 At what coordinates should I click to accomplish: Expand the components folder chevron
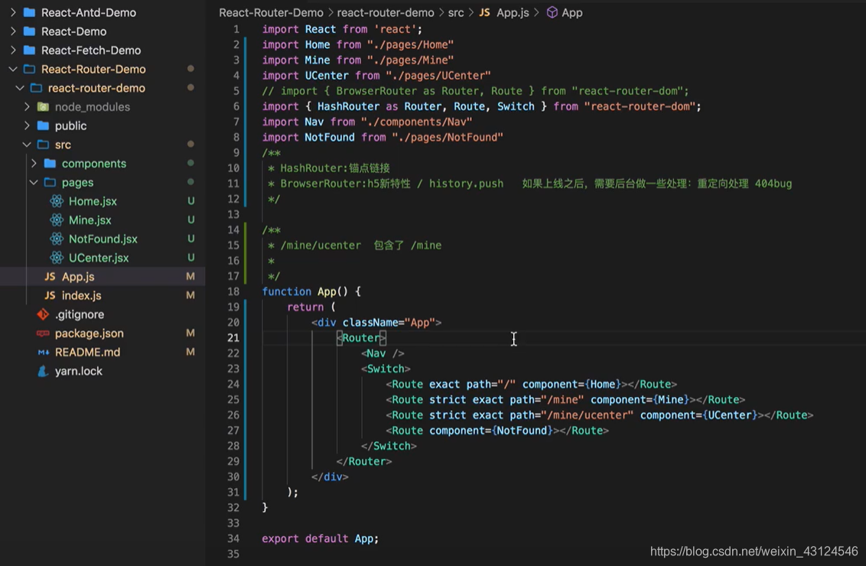pyautogui.click(x=34, y=163)
